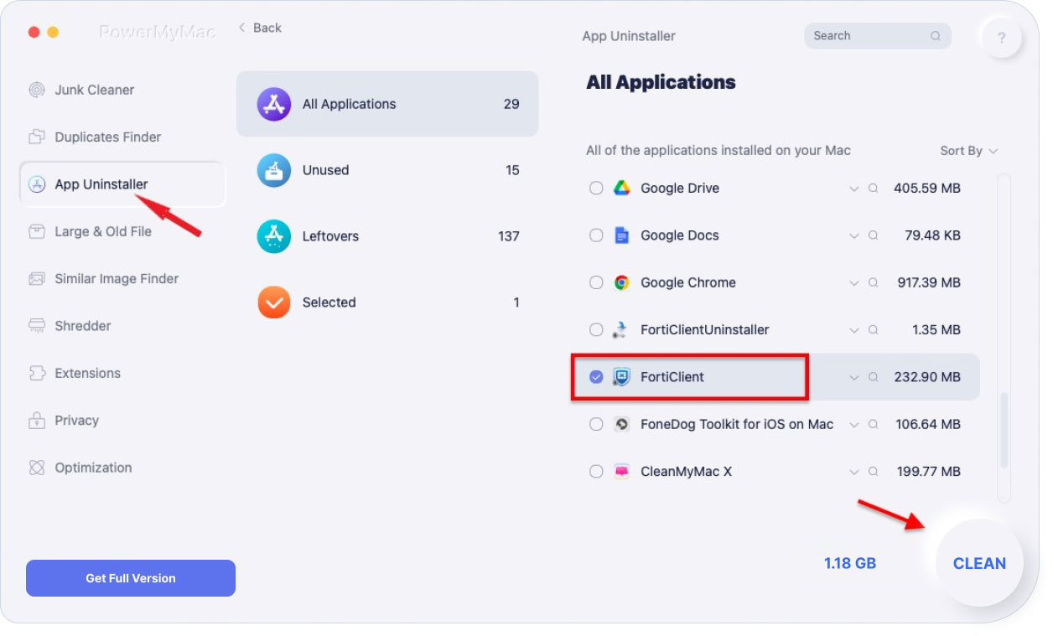Click the 1.18 GB total size text
This screenshot has width=1053, height=636.
click(x=850, y=563)
